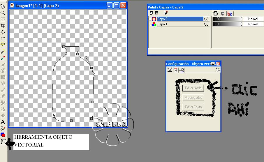Open the vector tool options first tab
The height and width of the screenshot is (162, 264).
(170, 70)
